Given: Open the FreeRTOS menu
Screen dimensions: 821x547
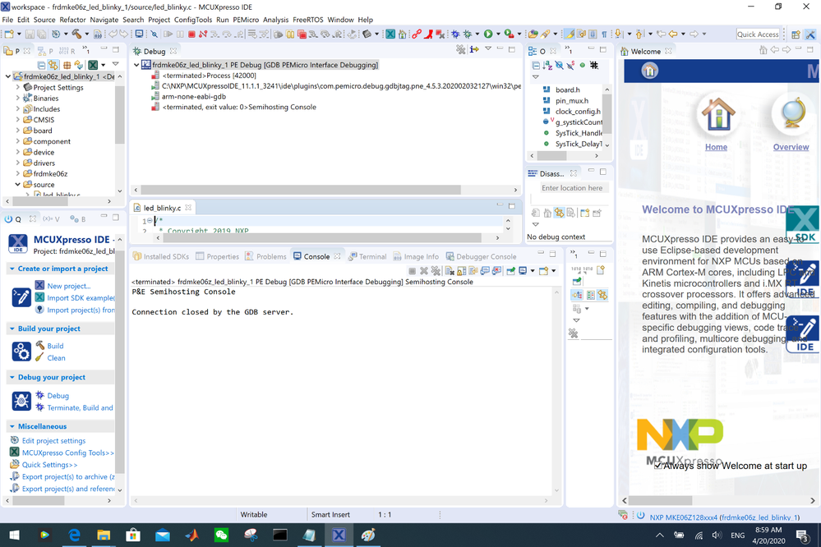Looking at the screenshot, I should click(308, 20).
